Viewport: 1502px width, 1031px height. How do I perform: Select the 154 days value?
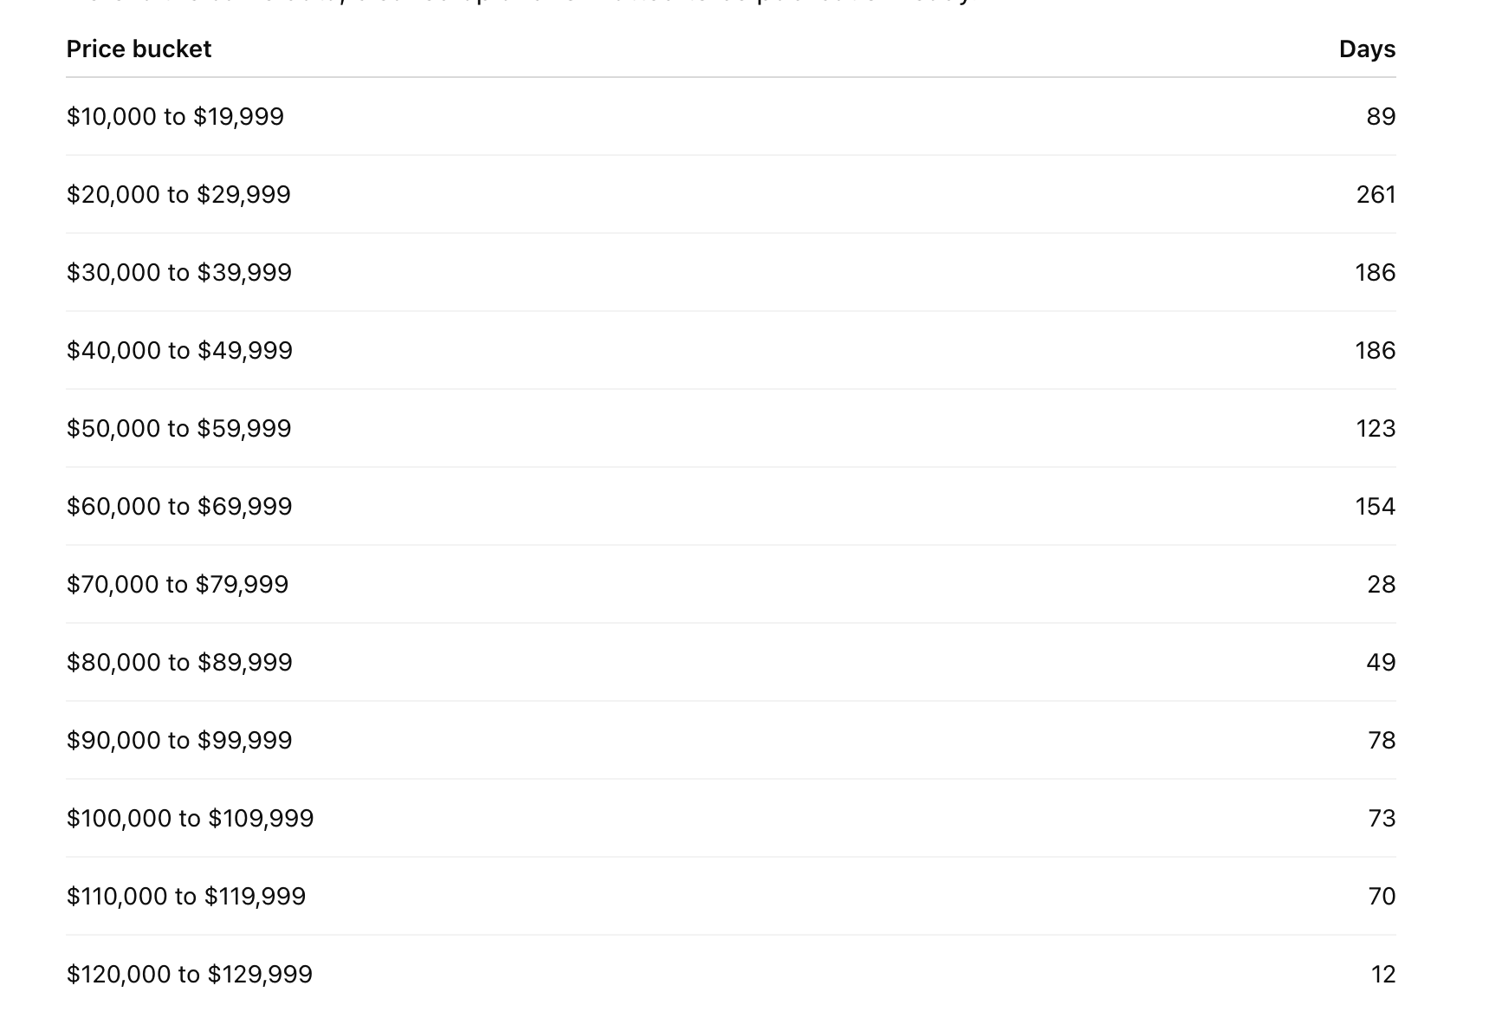1376,507
